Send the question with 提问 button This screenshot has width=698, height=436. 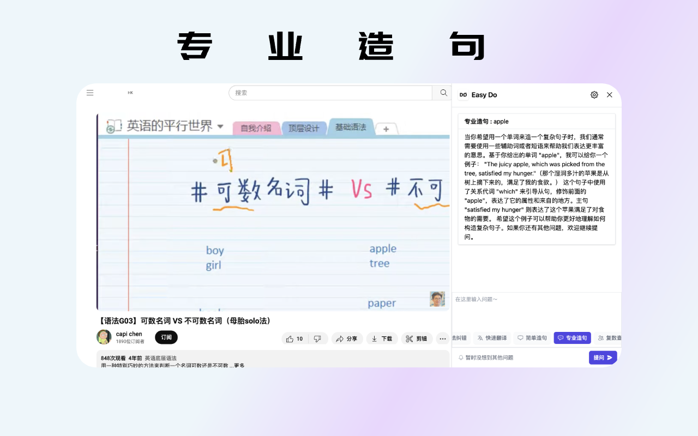603,358
